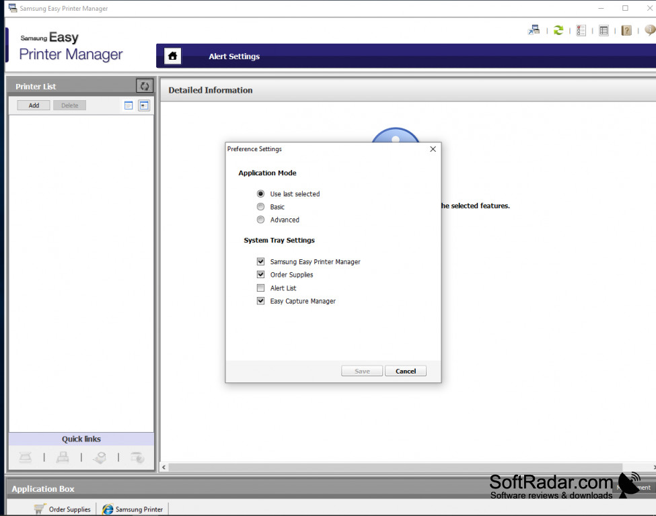Viewport: 656px width, 516px height.
Task: Select the Use last selected radio button
Action: 260,193
